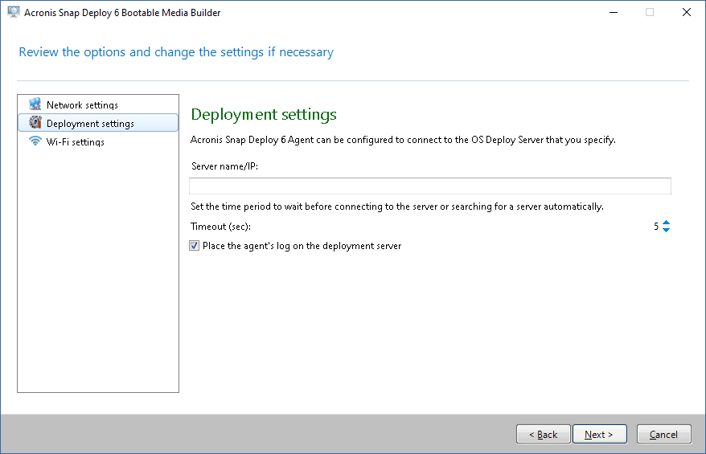This screenshot has width=706, height=454.
Task: Focus the Server name/IP text field
Action: pos(429,186)
